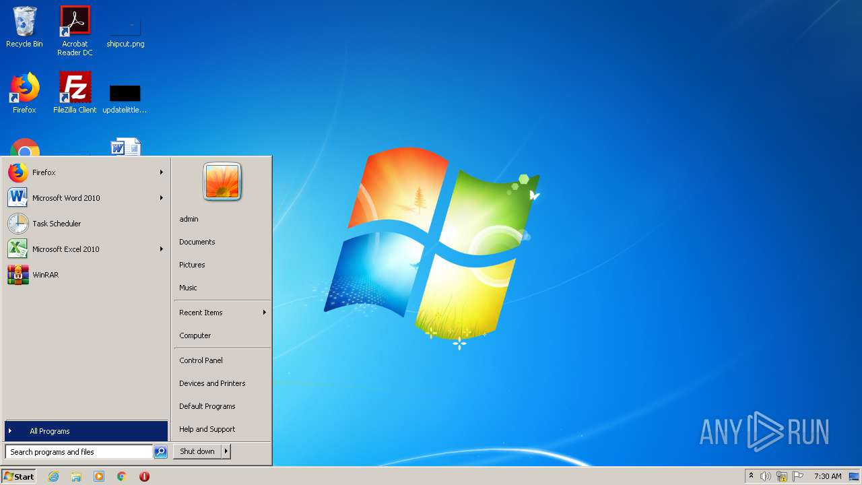The width and height of the screenshot is (862, 485).
Task: Expand Firefox jump list arrow
Action: [162, 172]
